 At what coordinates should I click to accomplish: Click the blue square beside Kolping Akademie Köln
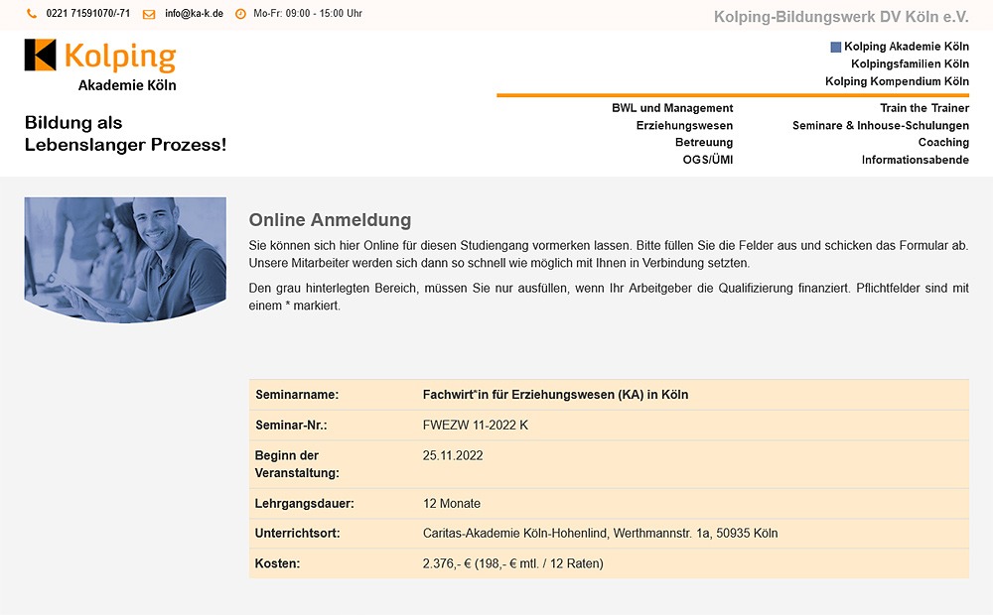tap(836, 47)
